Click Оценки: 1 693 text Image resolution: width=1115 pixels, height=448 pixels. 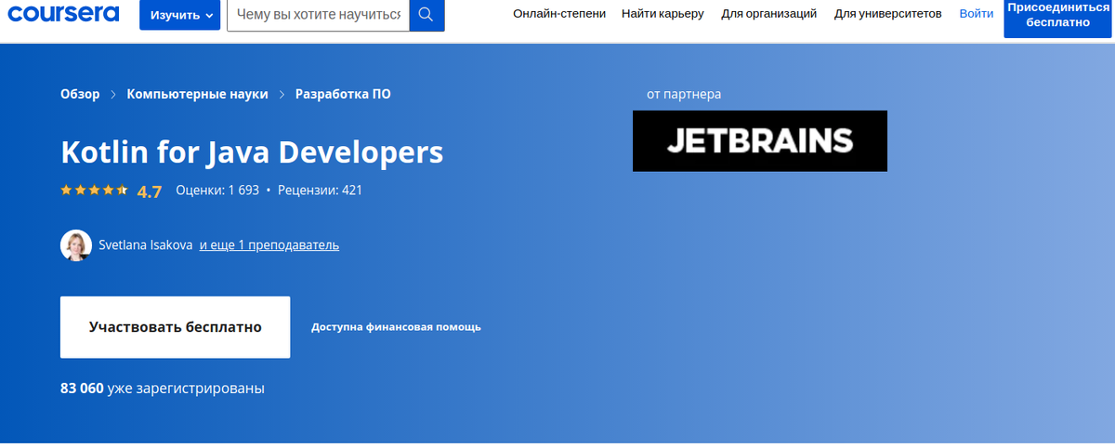pos(217,191)
